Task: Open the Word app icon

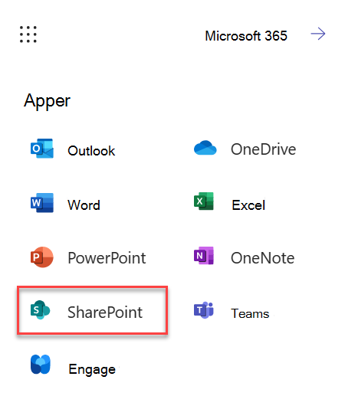Action: coord(42,203)
